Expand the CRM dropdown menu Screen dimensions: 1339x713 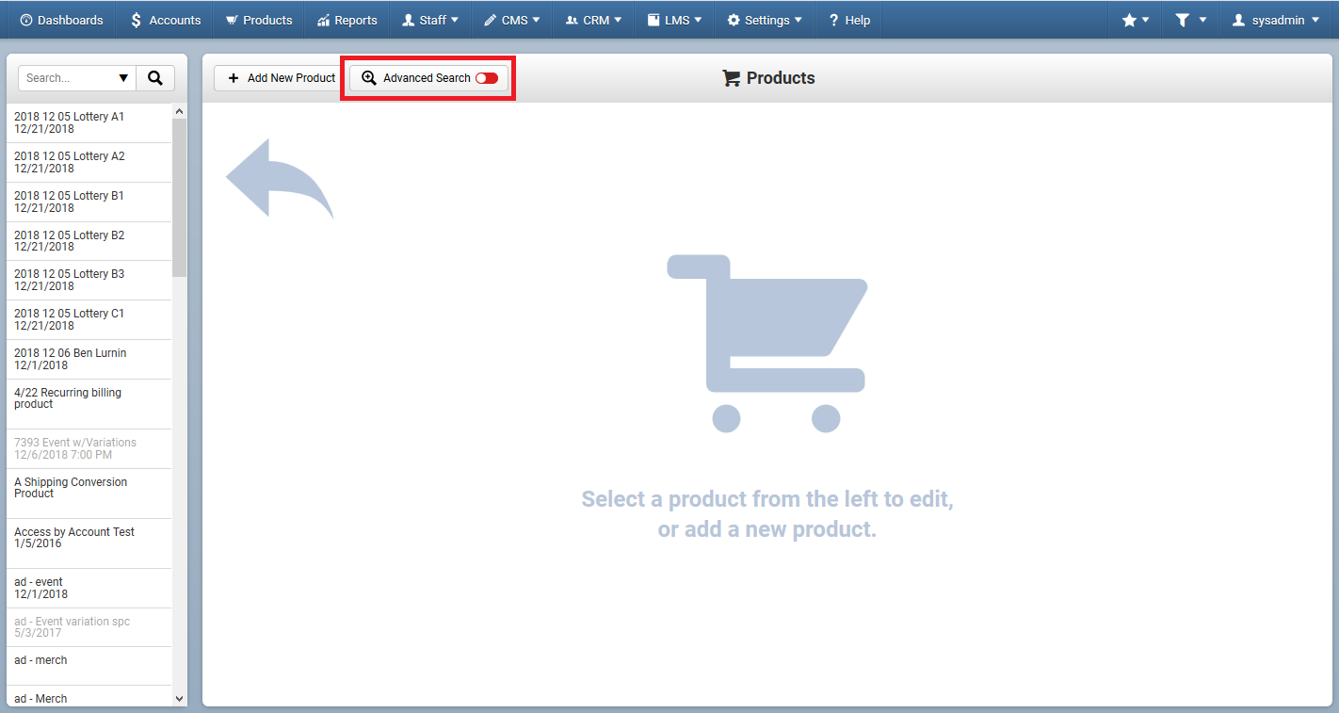pyautogui.click(x=593, y=20)
